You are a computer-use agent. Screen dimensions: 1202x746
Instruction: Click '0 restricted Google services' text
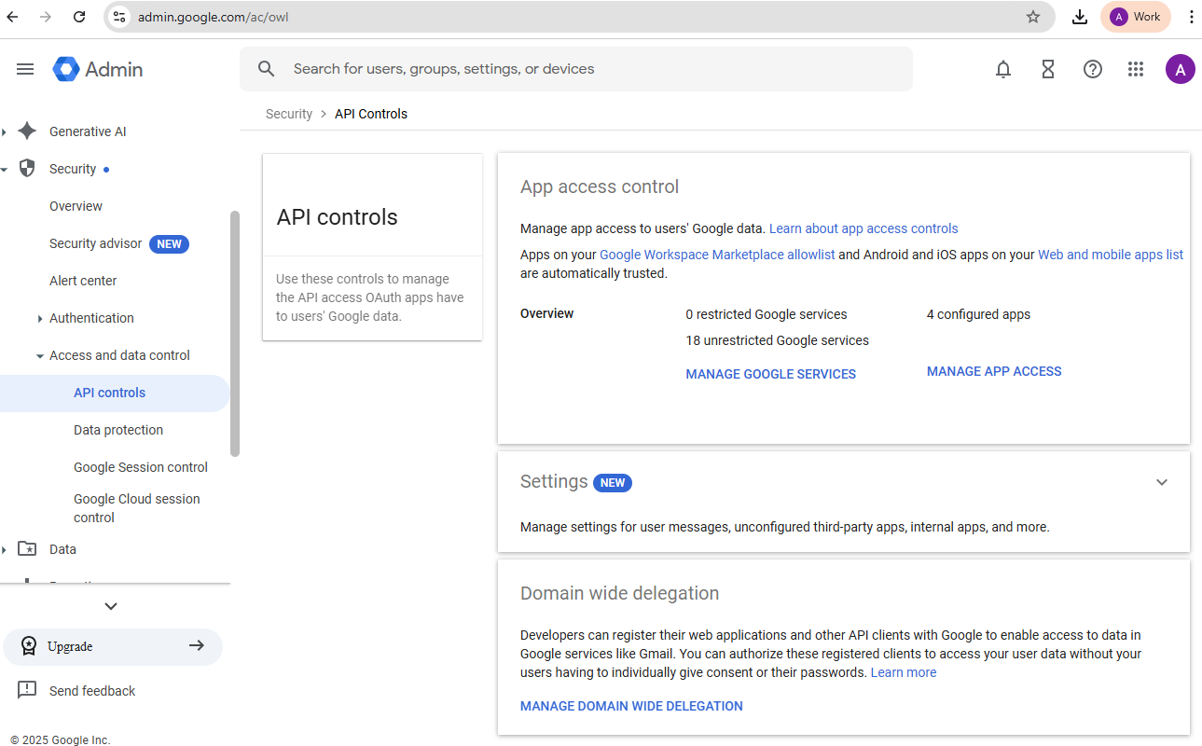(767, 314)
